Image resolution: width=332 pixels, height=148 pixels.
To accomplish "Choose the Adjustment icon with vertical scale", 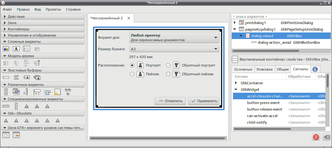I will (27, 91).
